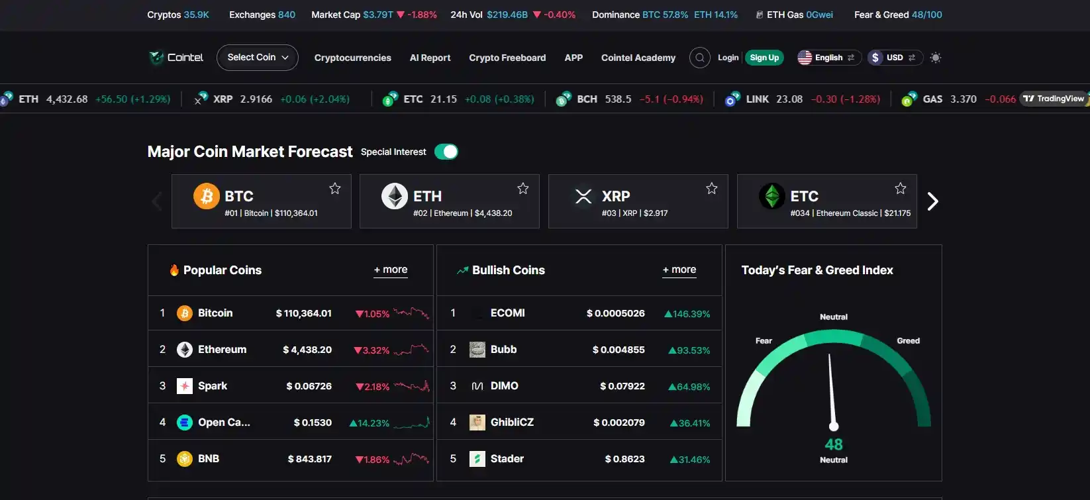Open the Cryptocurrencies menu
The height and width of the screenshot is (500, 1090).
click(x=353, y=58)
